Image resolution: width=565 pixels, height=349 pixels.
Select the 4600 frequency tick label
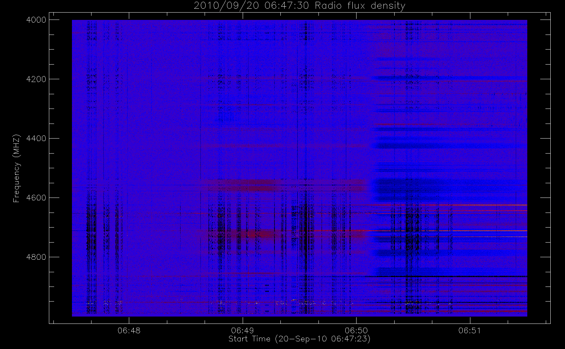pyautogui.click(x=36, y=198)
